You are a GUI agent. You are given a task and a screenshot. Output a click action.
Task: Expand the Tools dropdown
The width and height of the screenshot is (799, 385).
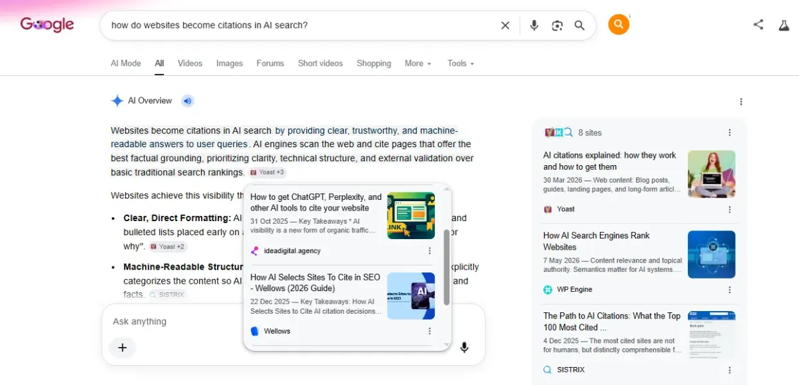coord(461,63)
